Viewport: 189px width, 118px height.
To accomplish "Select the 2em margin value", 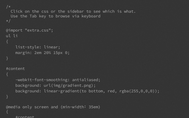I will click(x=38, y=53).
